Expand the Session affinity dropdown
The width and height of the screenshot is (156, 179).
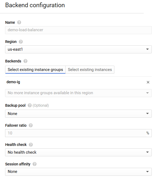pos(78,172)
